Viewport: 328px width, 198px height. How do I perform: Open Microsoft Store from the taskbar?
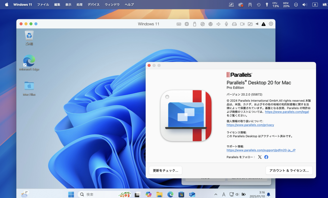181,194
